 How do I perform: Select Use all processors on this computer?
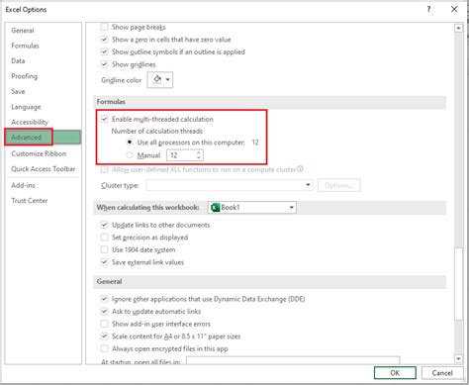(x=130, y=143)
